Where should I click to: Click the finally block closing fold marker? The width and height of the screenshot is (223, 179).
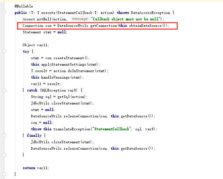click(x=4, y=154)
